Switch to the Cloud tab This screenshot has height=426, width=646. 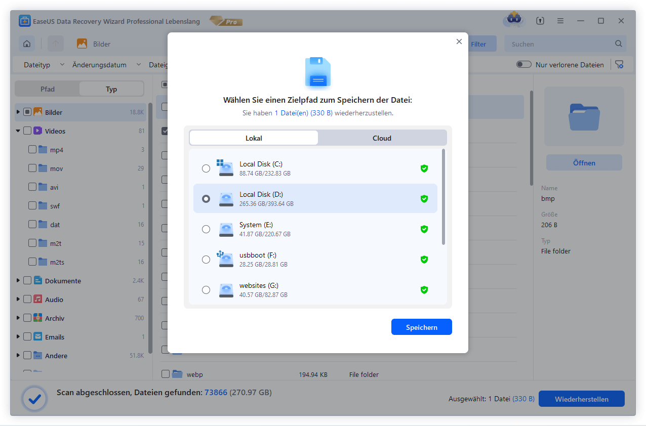[382, 138]
